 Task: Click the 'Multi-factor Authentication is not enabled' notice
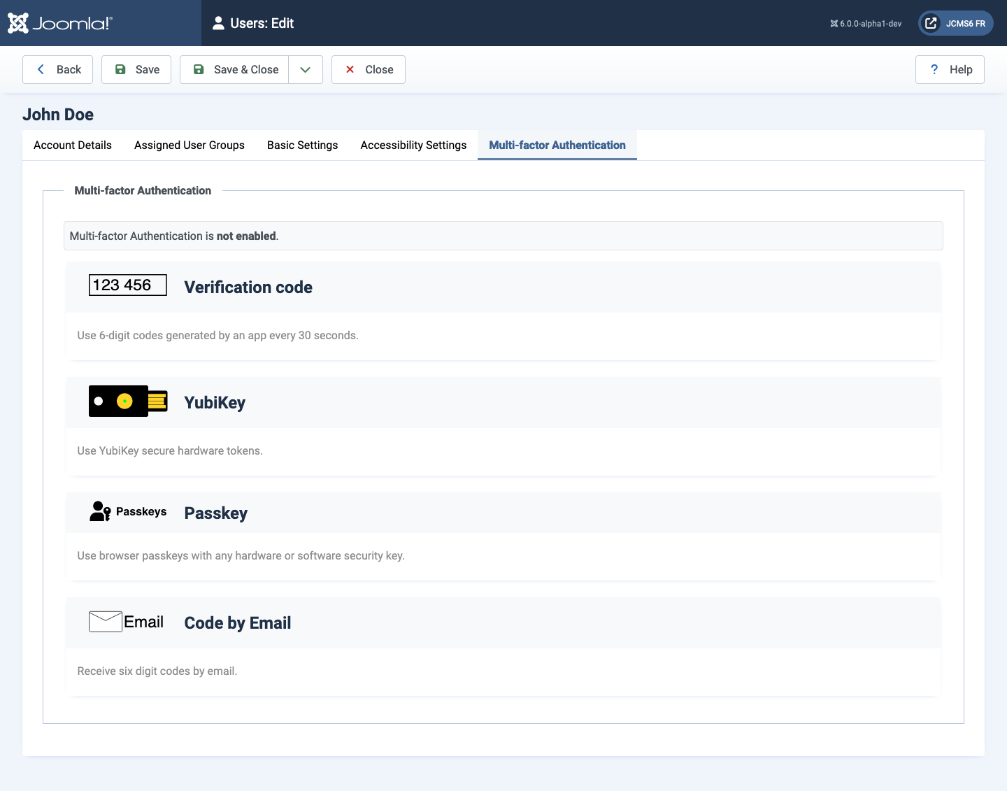(x=503, y=236)
